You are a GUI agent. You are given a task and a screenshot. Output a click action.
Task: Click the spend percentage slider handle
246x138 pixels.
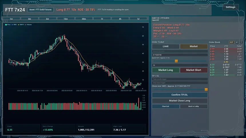[x=176, y=61]
